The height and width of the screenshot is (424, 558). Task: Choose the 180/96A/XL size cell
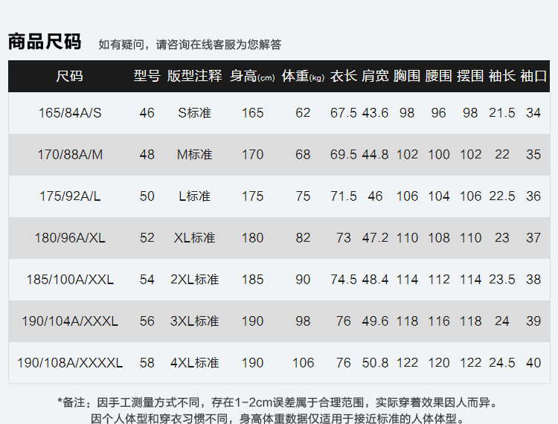pos(70,238)
